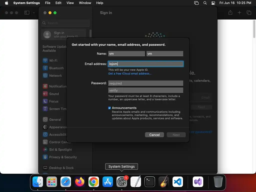Viewport: 256px width, 192px height.
Task: Click the Share icon in the Safari window
Action: tap(230, 12)
